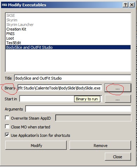Click the MO logo in title bar

point(5,5)
